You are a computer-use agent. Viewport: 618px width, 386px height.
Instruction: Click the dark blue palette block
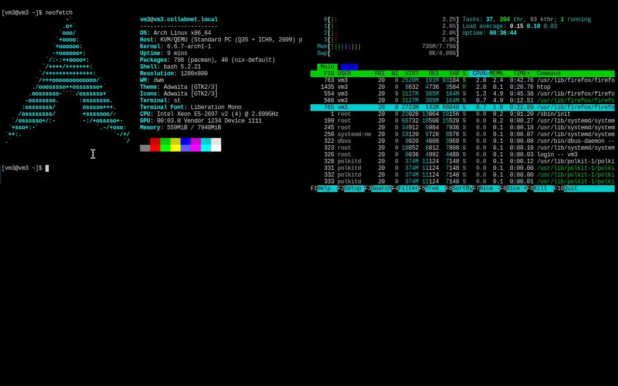click(185, 141)
